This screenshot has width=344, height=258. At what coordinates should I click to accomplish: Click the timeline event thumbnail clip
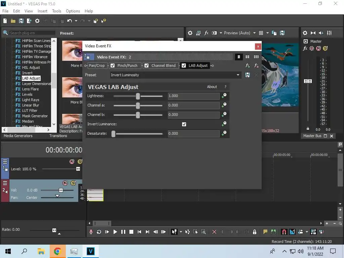click(95, 195)
